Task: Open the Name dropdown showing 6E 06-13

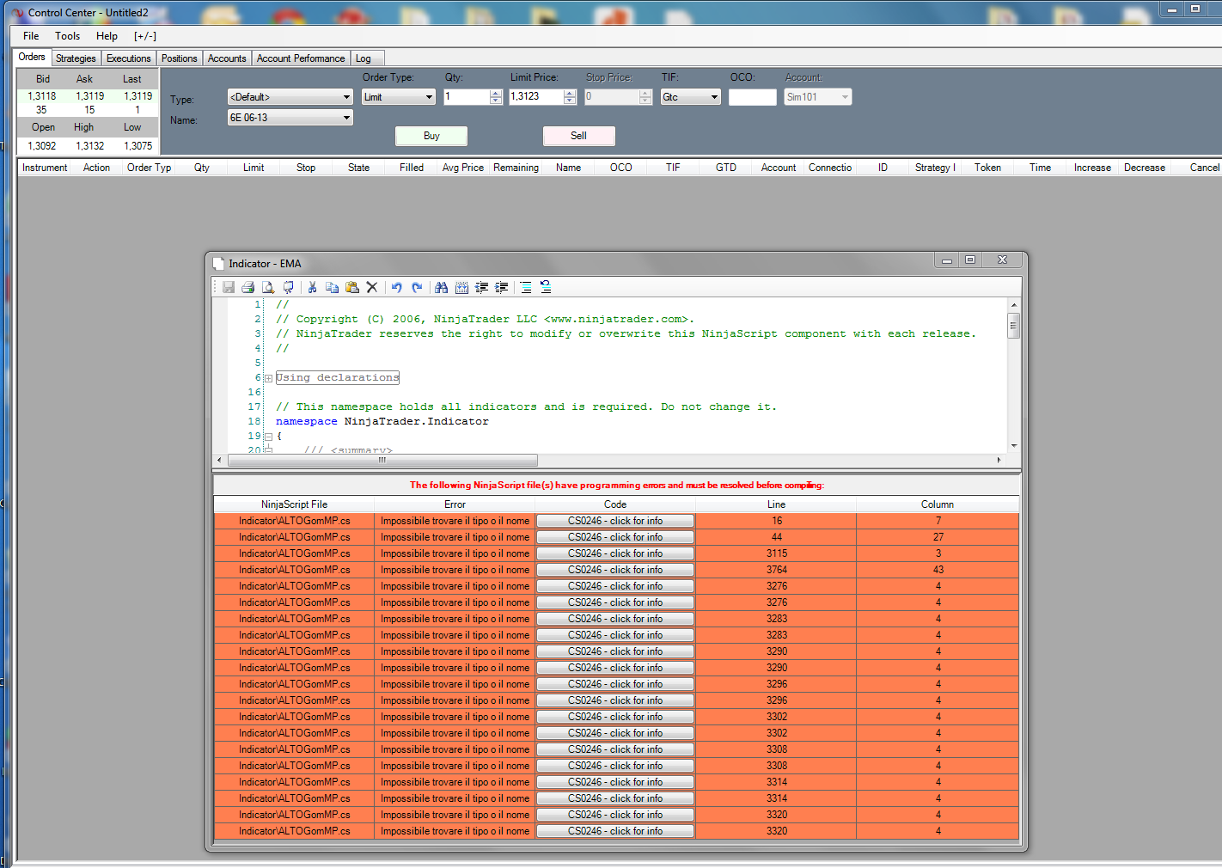Action: pyautogui.click(x=290, y=118)
